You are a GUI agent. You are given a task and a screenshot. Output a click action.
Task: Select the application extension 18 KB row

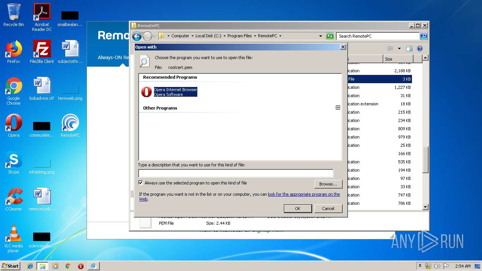point(379,104)
